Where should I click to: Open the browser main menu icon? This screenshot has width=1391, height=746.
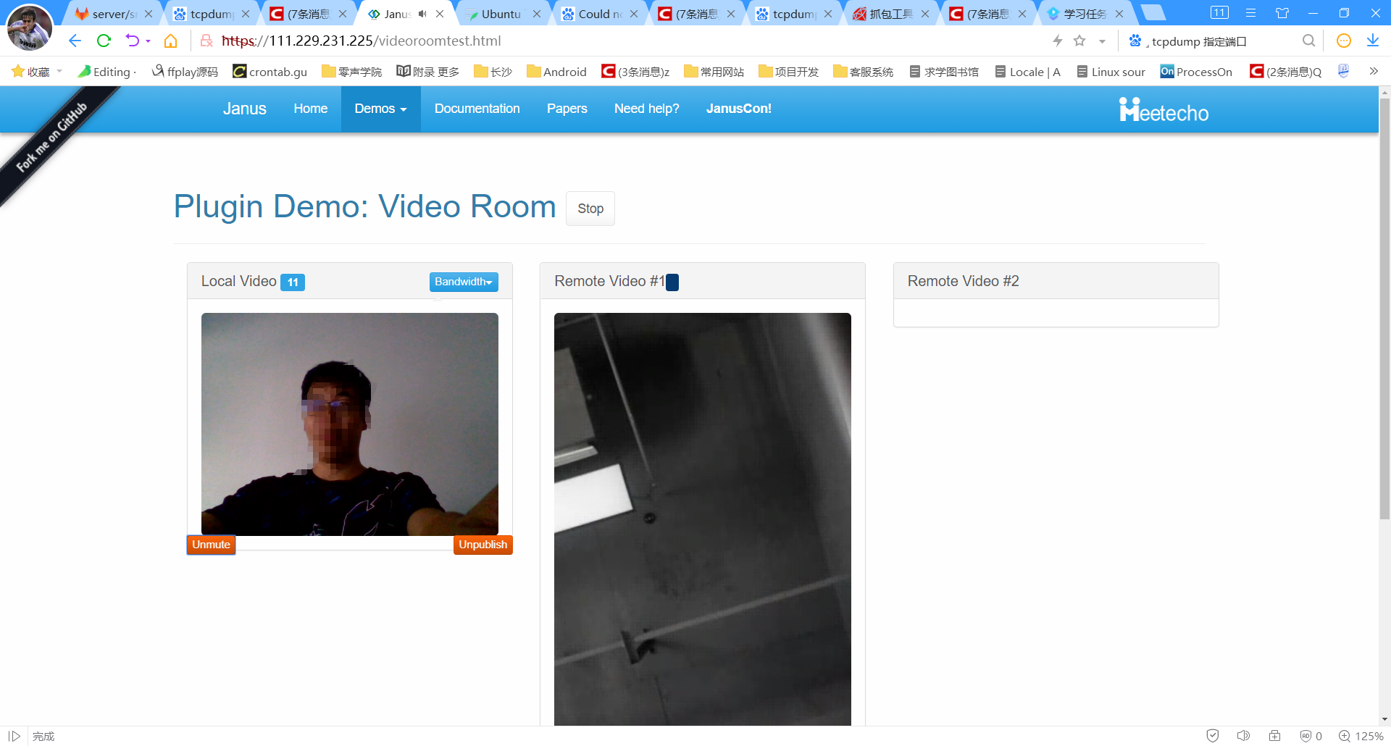pyautogui.click(x=1250, y=13)
